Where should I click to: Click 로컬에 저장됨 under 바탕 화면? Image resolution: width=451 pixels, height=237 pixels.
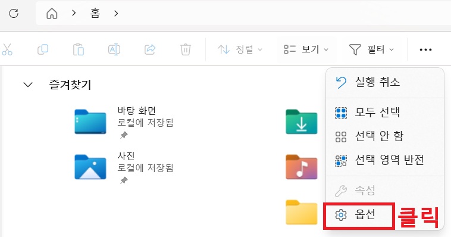[145, 123]
